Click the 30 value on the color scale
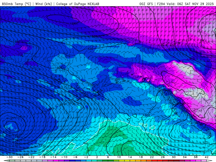The width and height of the screenshot is (216, 162). click(x=174, y=157)
